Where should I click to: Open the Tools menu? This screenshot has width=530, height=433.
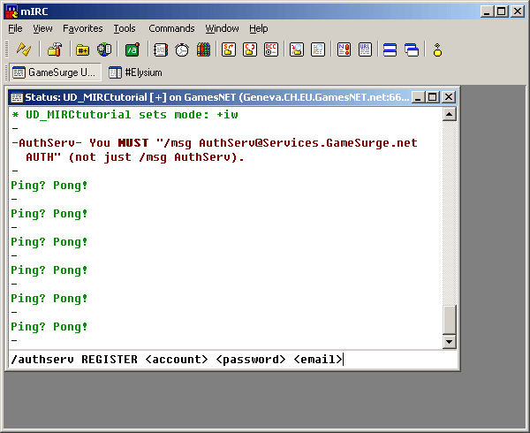point(125,28)
